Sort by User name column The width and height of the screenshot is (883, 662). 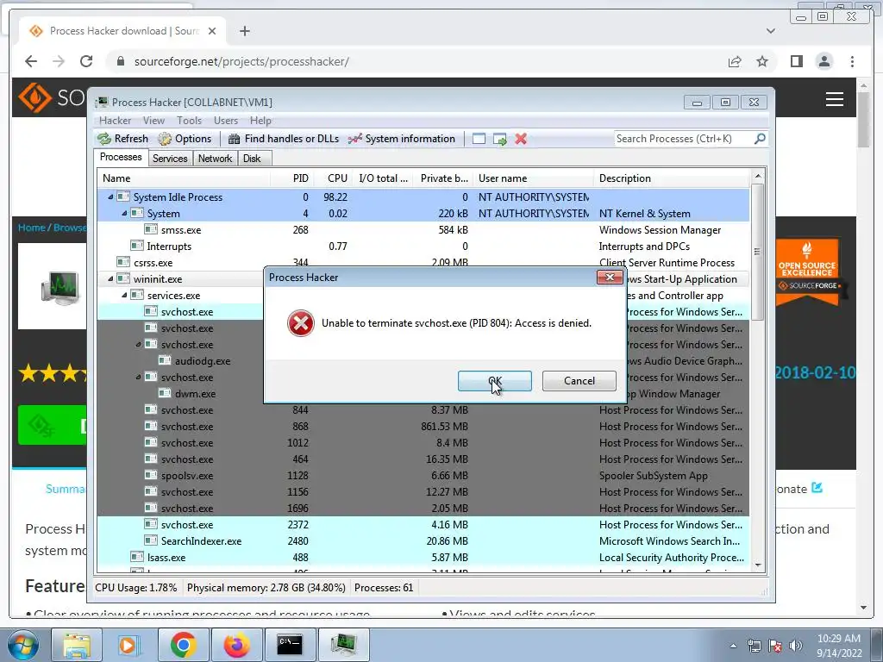pos(533,178)
